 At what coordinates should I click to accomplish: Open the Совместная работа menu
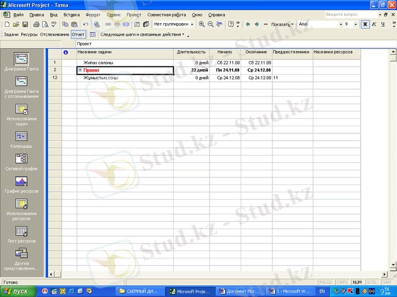click(x=167, y=15)
